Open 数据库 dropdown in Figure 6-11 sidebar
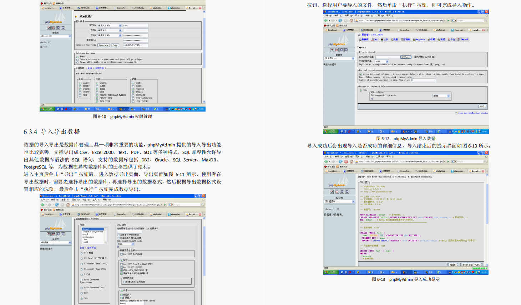The image size is (521, 305). pyautogui.click(x=56, y=243)
